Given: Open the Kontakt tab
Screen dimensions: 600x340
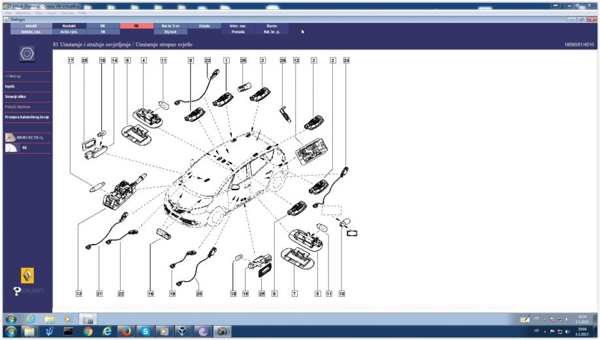Looking at the screenshot, I should (69, 25).
